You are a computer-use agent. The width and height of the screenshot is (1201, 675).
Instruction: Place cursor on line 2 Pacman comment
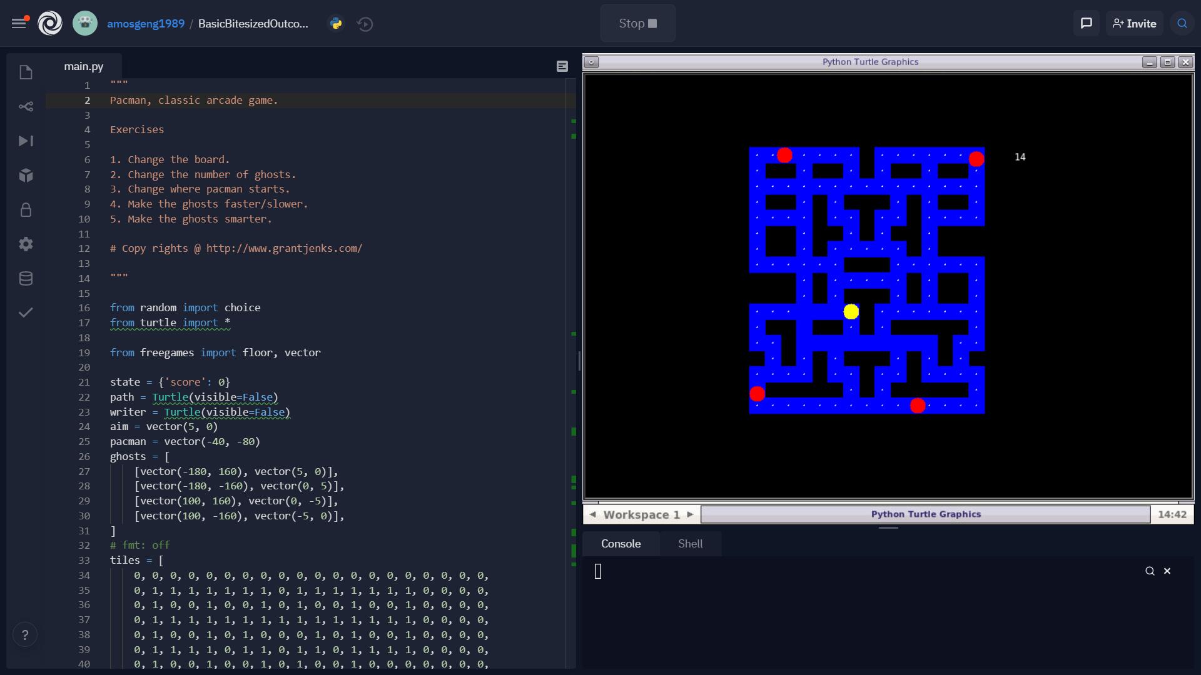[194, 100]
